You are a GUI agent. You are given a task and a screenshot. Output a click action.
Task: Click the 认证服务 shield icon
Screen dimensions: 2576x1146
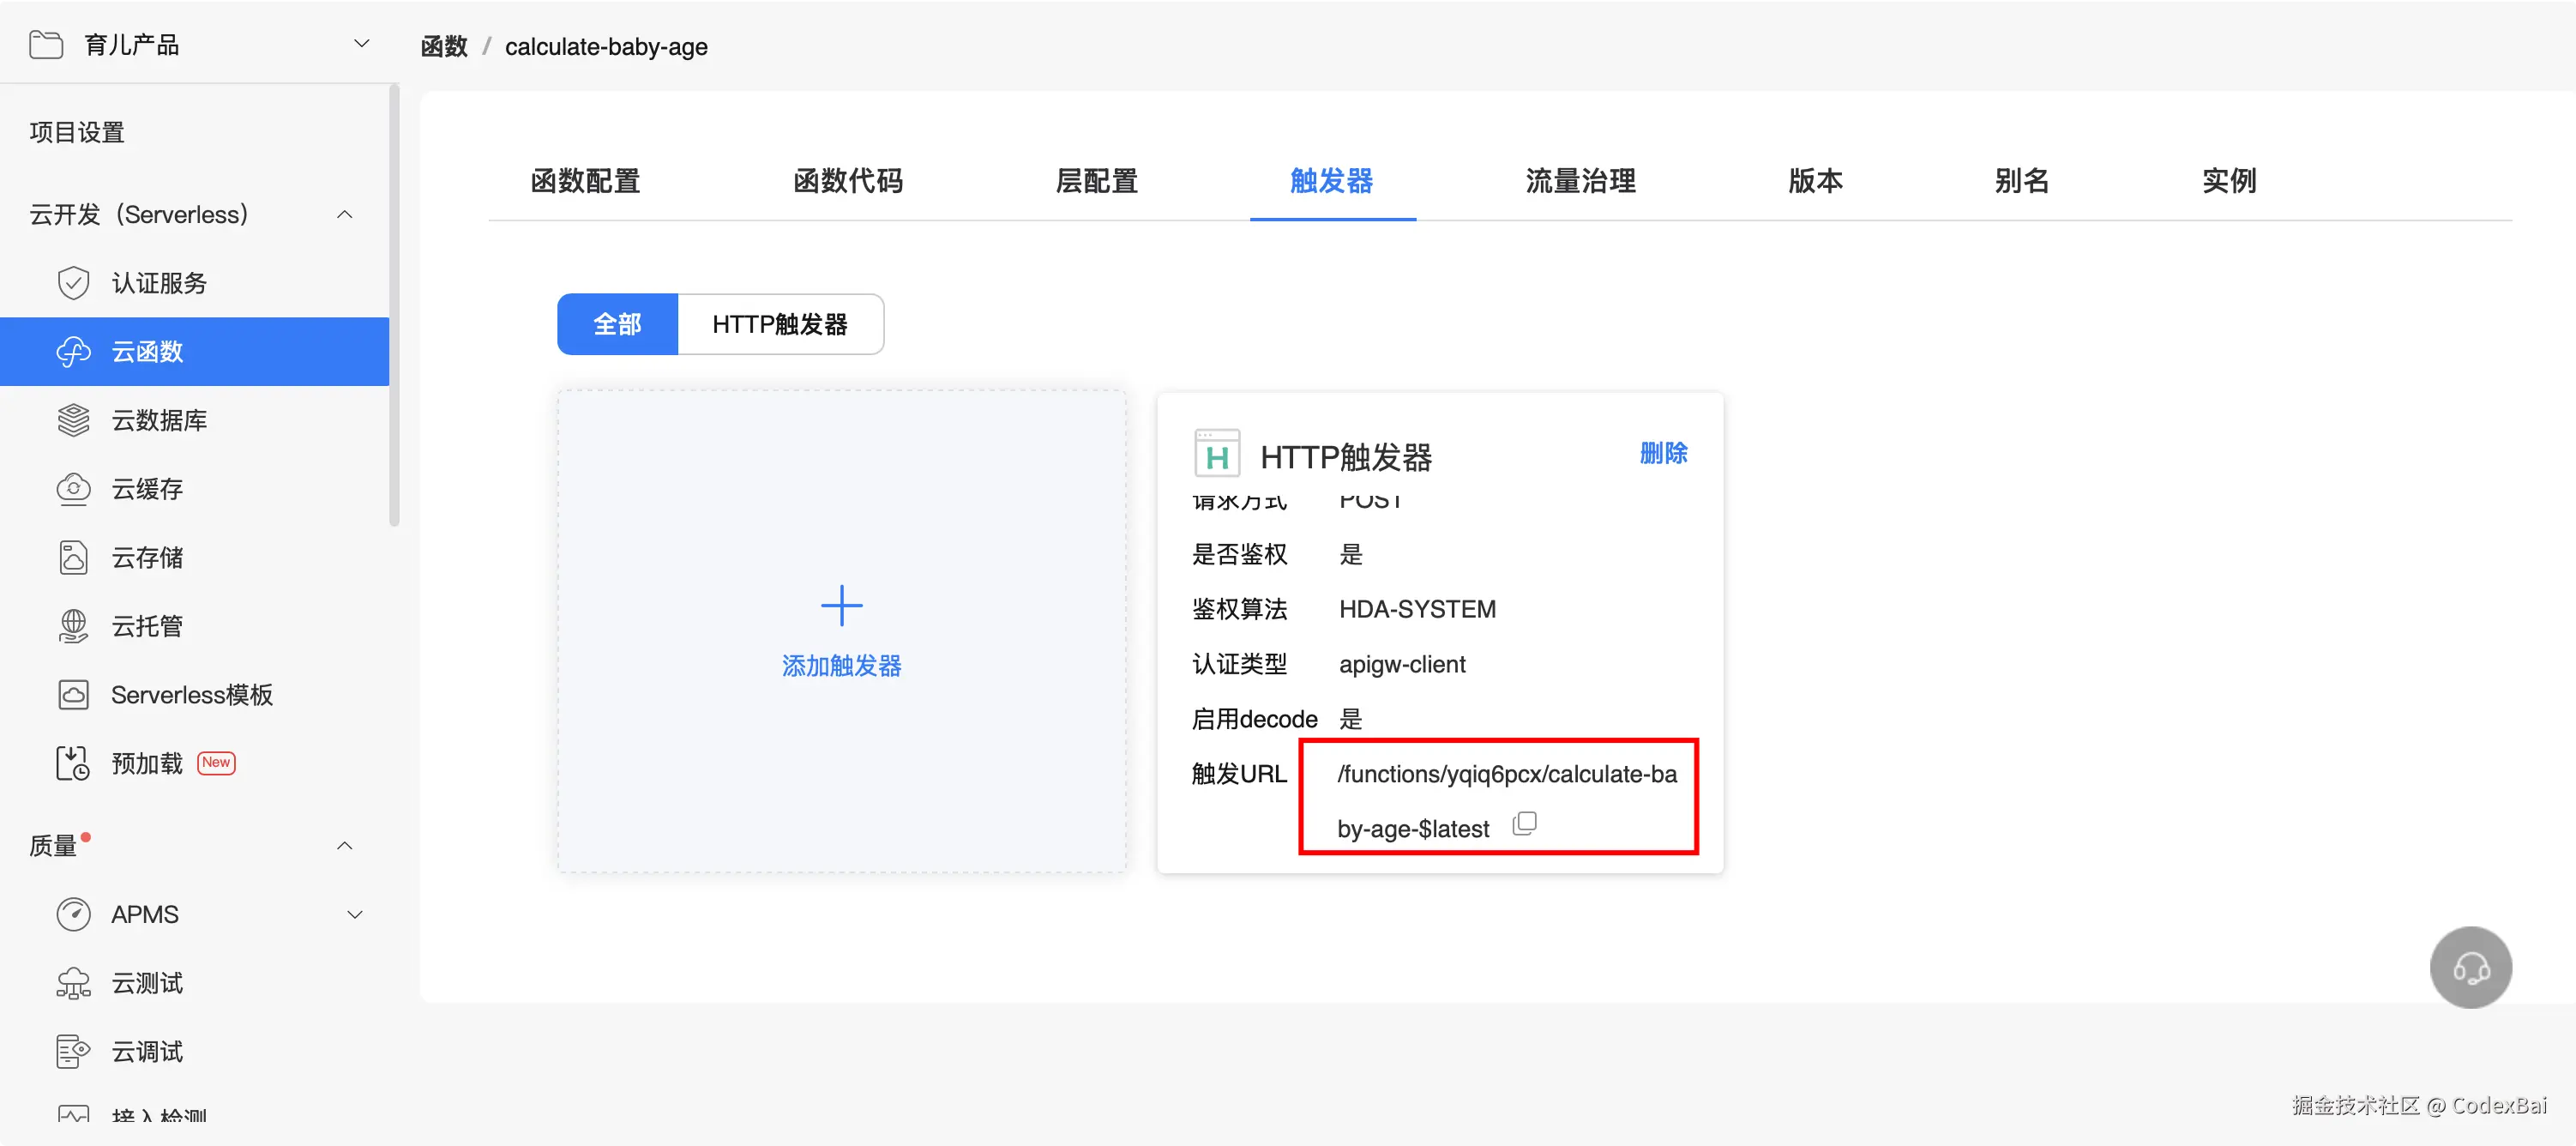73,283
